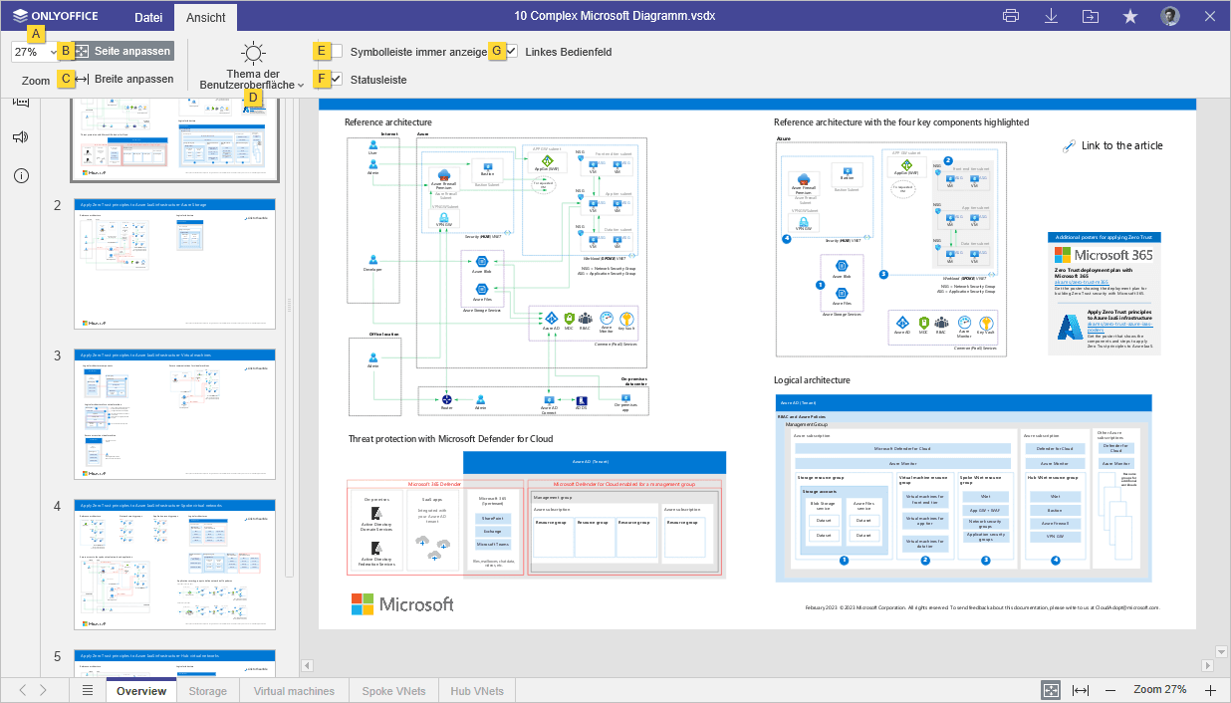Screen dimensions: 1231x703
Task: Select page 3 thumbnail
Action: click(x=174, y=414)
